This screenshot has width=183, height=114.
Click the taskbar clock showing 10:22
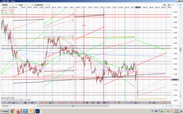click(x=177, y=110)
